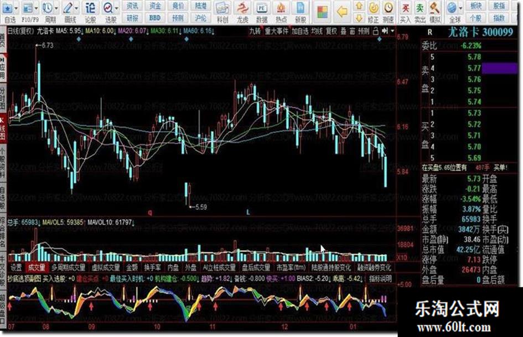This screenshot has height=337, width=523.
Task: Click 加自选 add to watchlist
Action: [300, 32]
